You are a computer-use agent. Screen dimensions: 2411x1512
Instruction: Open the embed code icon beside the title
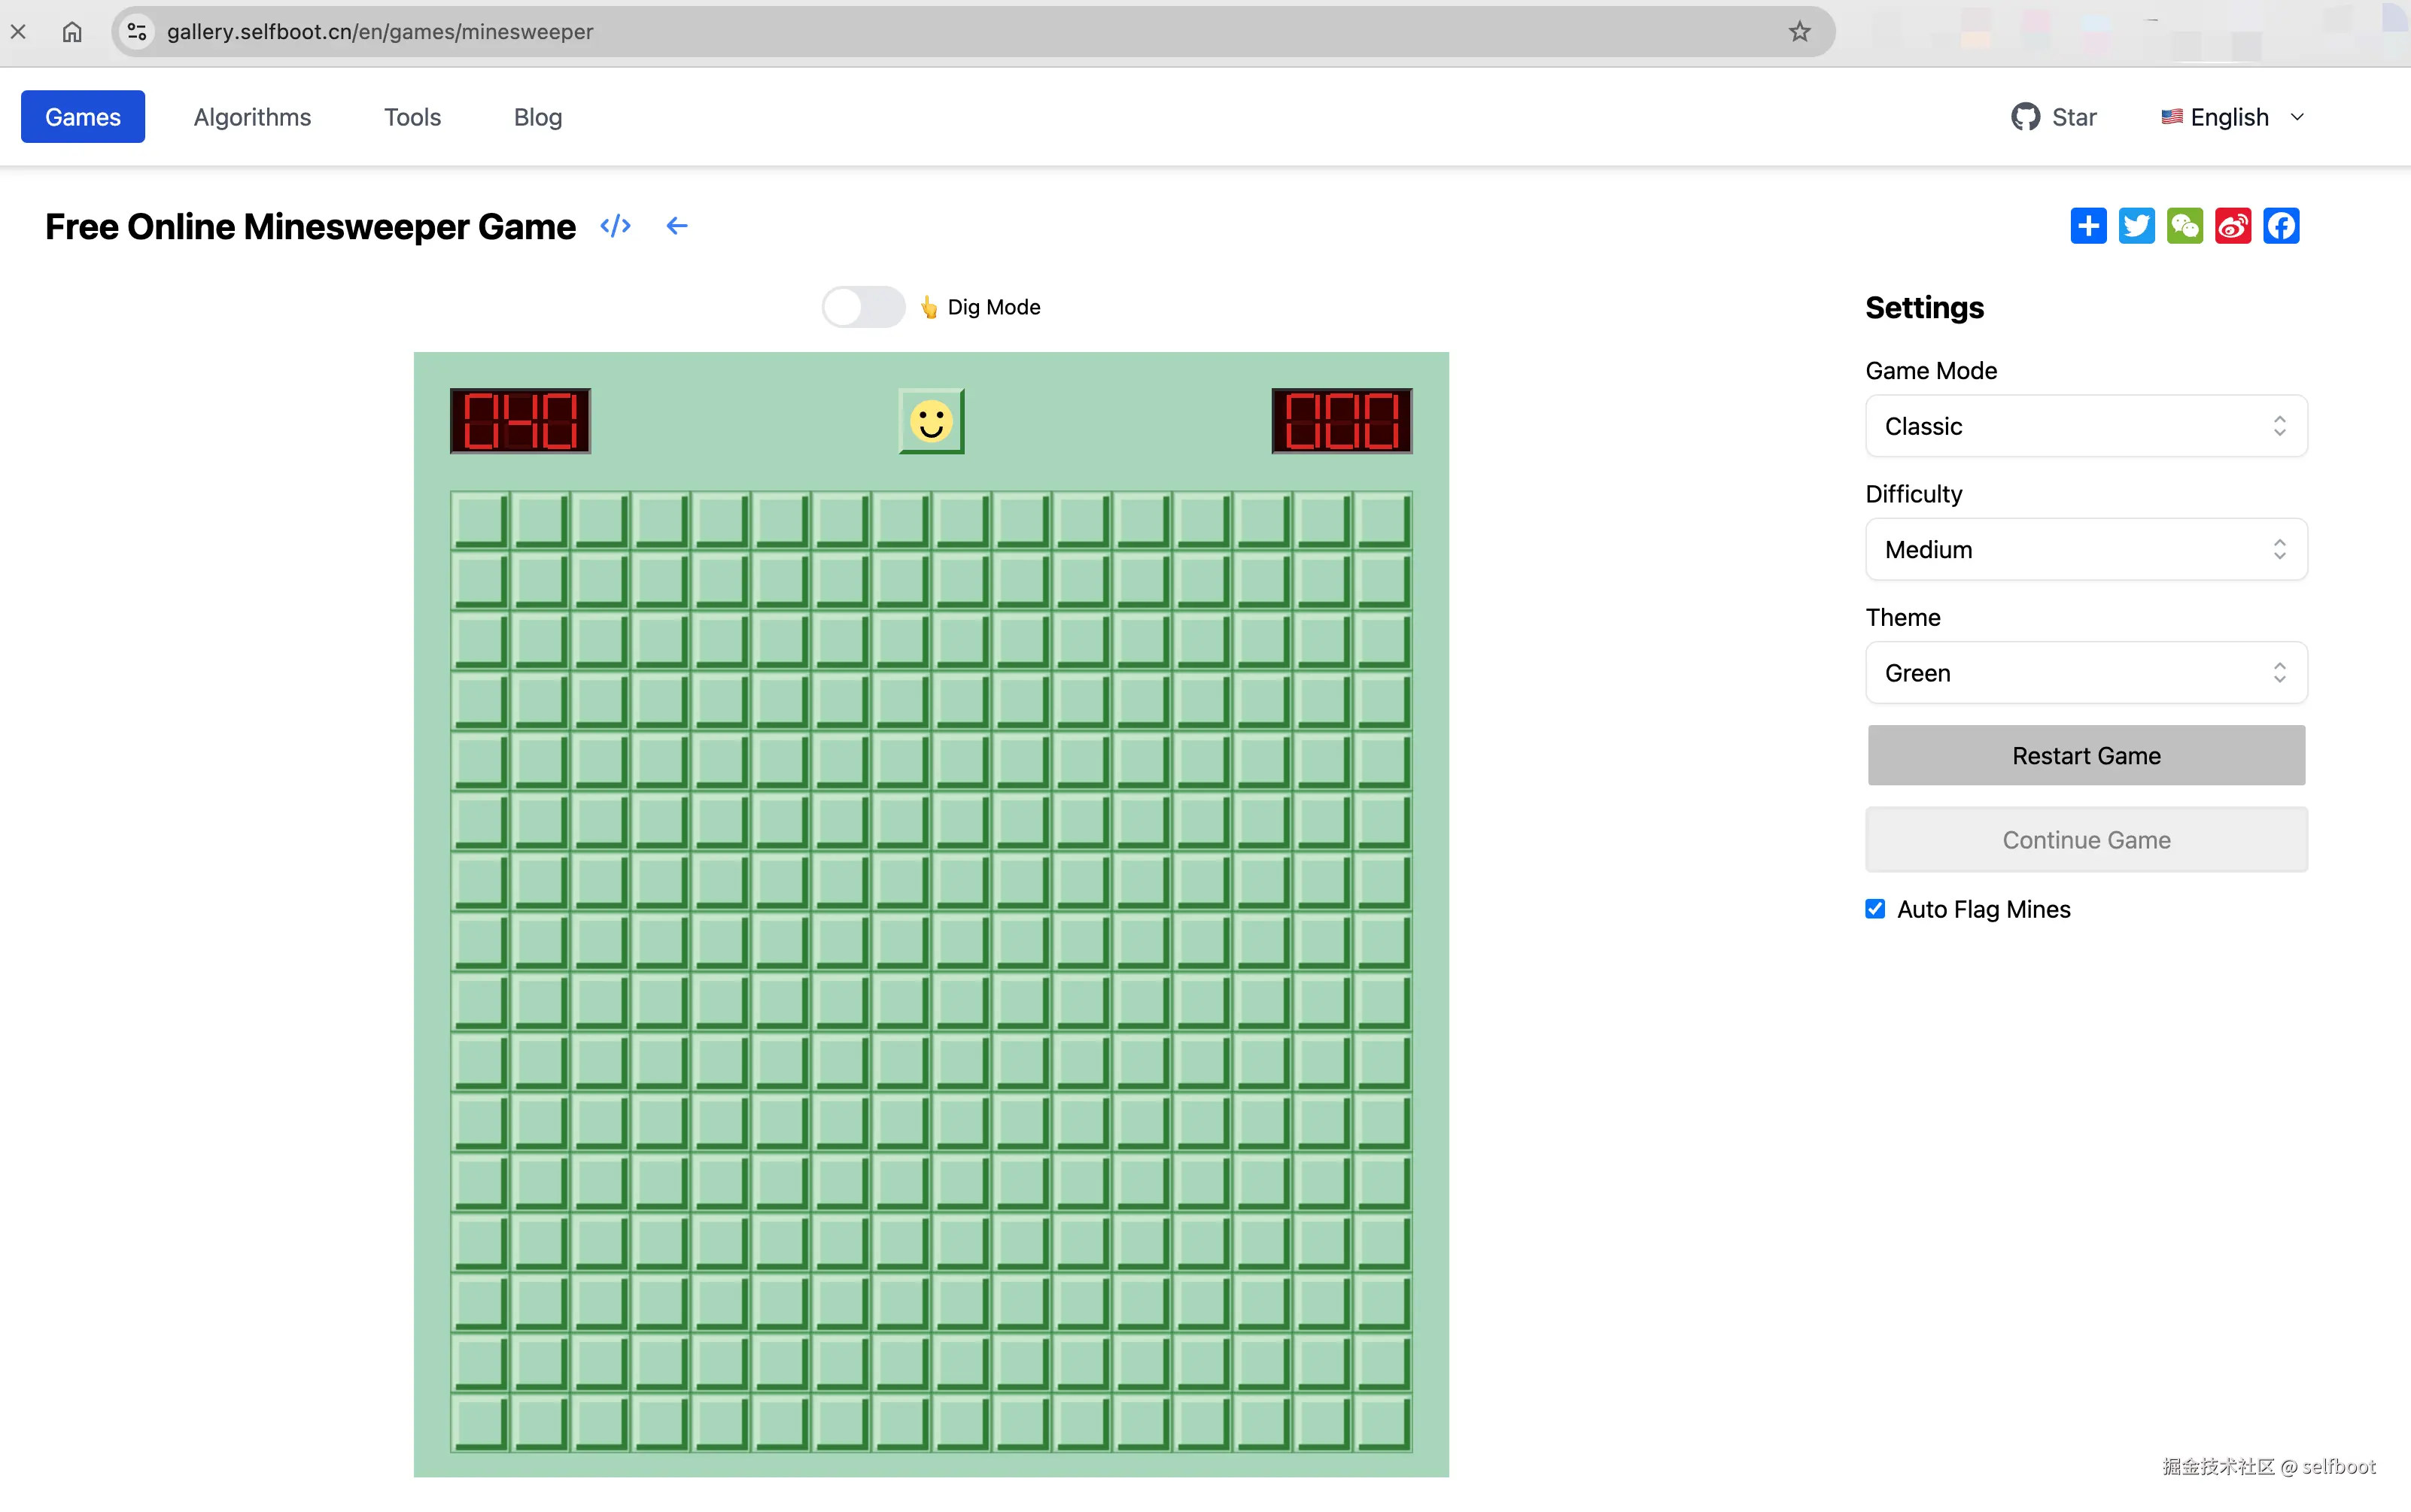coord(616,226)
